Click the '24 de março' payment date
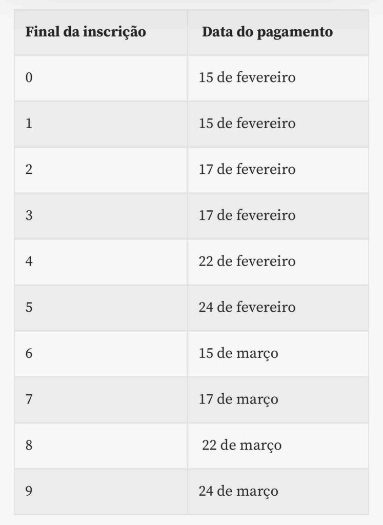383x525 pixels. pyautogui.click(x=238, y=492)
